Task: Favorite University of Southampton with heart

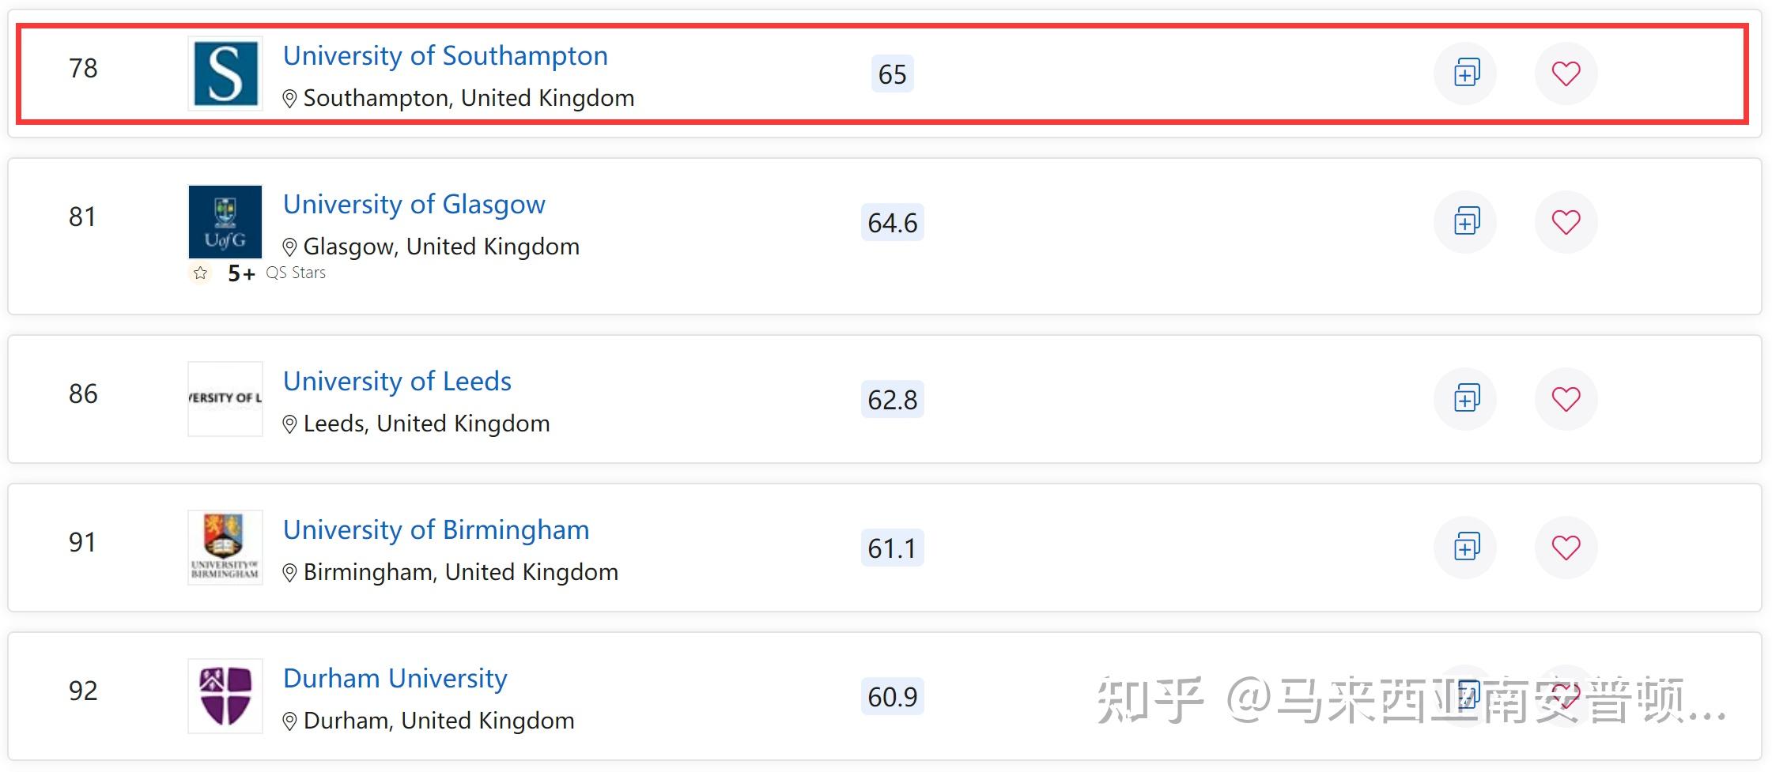Action: pos(1566,73)
